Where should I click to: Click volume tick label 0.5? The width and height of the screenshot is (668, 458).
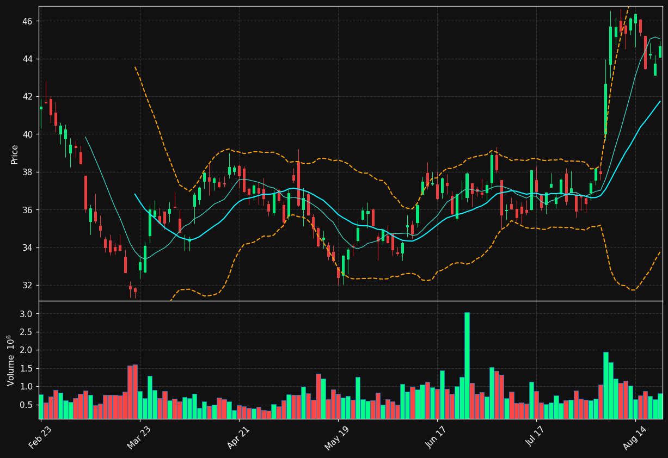click(27, 405)
